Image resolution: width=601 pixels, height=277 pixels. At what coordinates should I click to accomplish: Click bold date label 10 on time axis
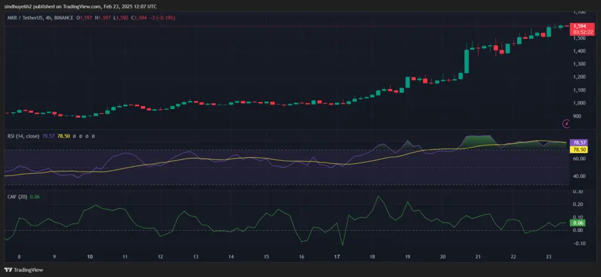tap(90, 257)
